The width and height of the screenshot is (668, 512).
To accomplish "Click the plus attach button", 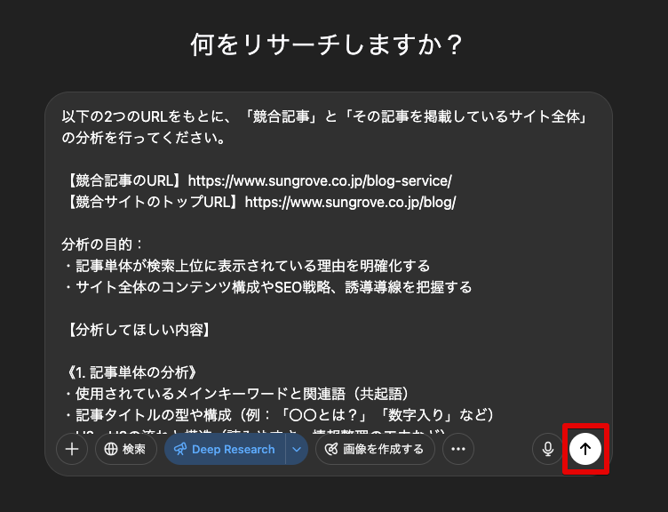I will (72, 449).
